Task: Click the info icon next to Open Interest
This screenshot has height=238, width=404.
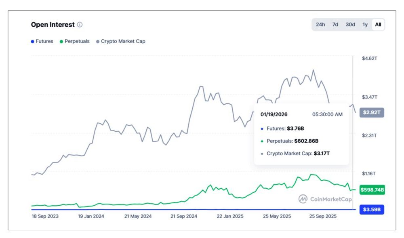Action: tap(80, 24)
